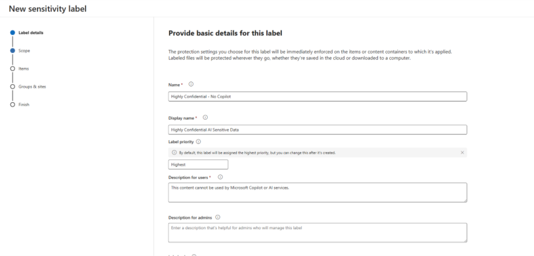The height and width of the screenshot is (256, 534).
Task: Click the Scope step circle marker
Action: pyautogui.click(x=12, y=50)
